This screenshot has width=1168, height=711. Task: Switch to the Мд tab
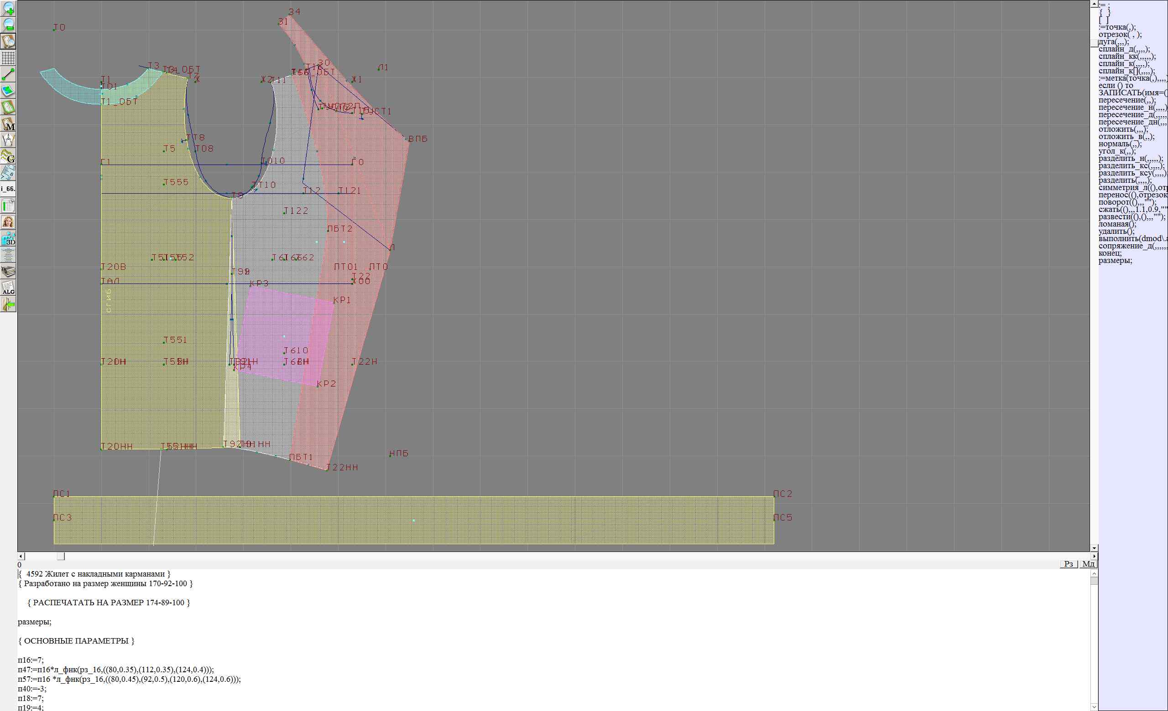click(x=1088, y=564)
